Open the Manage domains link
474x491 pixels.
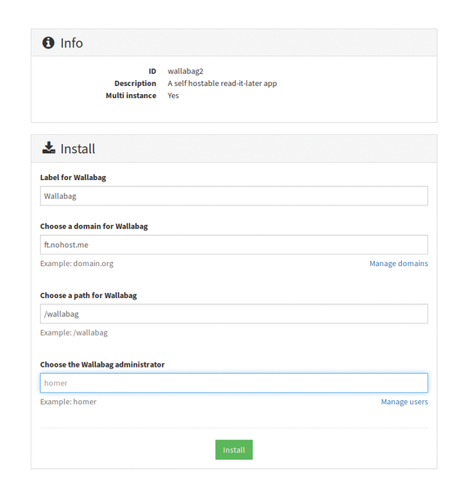pyautogui.click(x=399, y=264)
